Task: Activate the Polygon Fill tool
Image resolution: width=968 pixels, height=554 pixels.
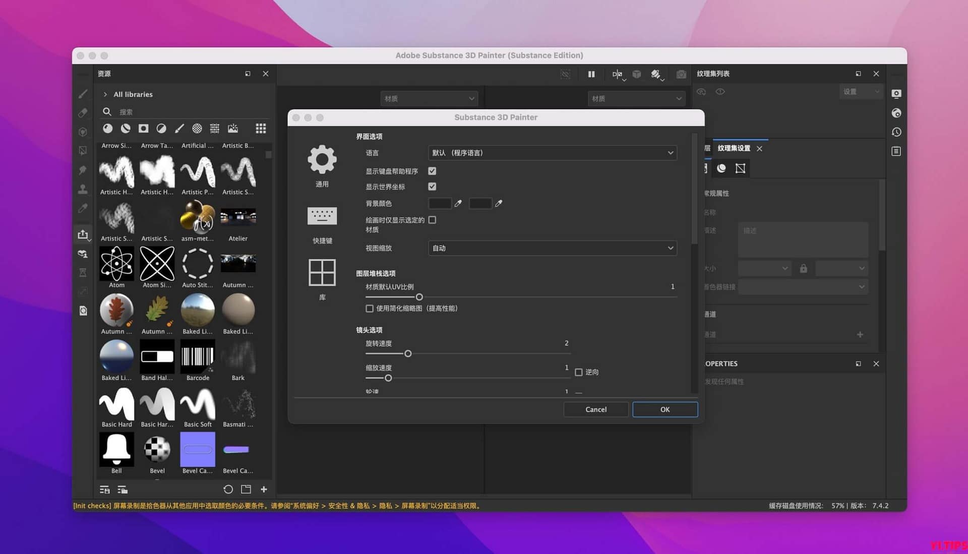Action: (83, 150)
